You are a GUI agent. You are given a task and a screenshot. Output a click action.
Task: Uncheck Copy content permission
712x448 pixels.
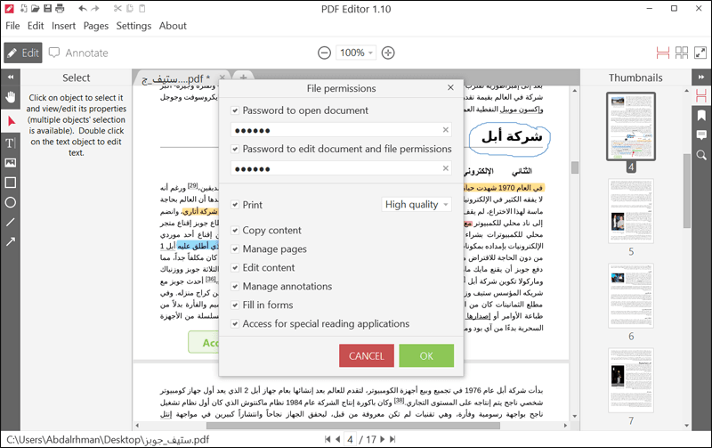tap(235, 231)
